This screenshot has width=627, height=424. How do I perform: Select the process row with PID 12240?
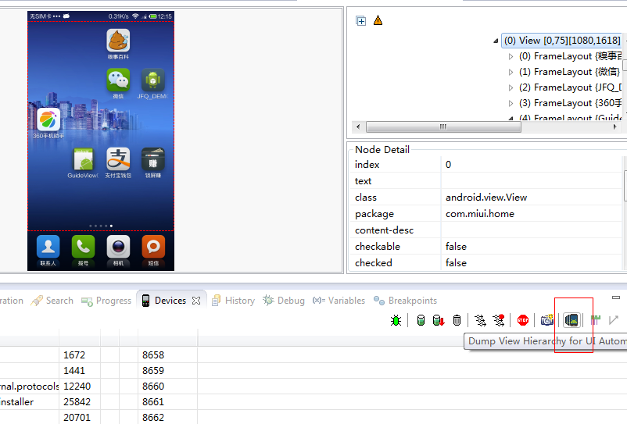pos(313,386)
